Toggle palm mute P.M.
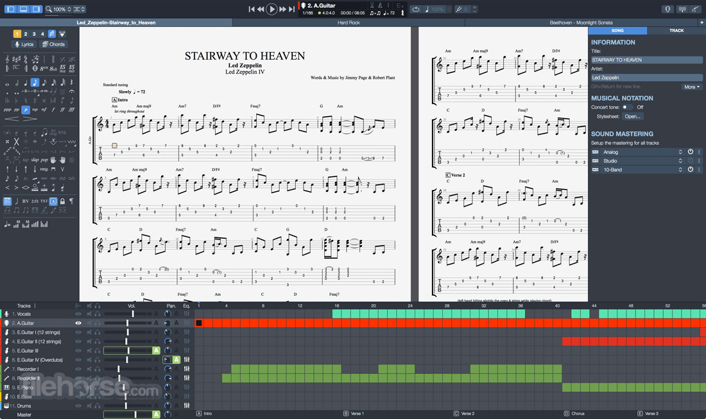This screenshot has height=419, width=706. (63, 132)
